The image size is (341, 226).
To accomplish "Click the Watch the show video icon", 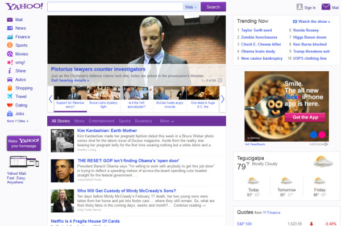I will pos(295,22).
